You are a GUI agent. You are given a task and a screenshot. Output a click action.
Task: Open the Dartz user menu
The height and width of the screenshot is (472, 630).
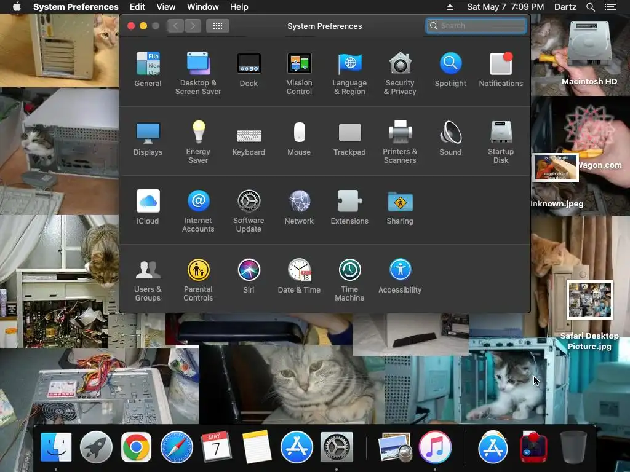(x=565, y=7)
